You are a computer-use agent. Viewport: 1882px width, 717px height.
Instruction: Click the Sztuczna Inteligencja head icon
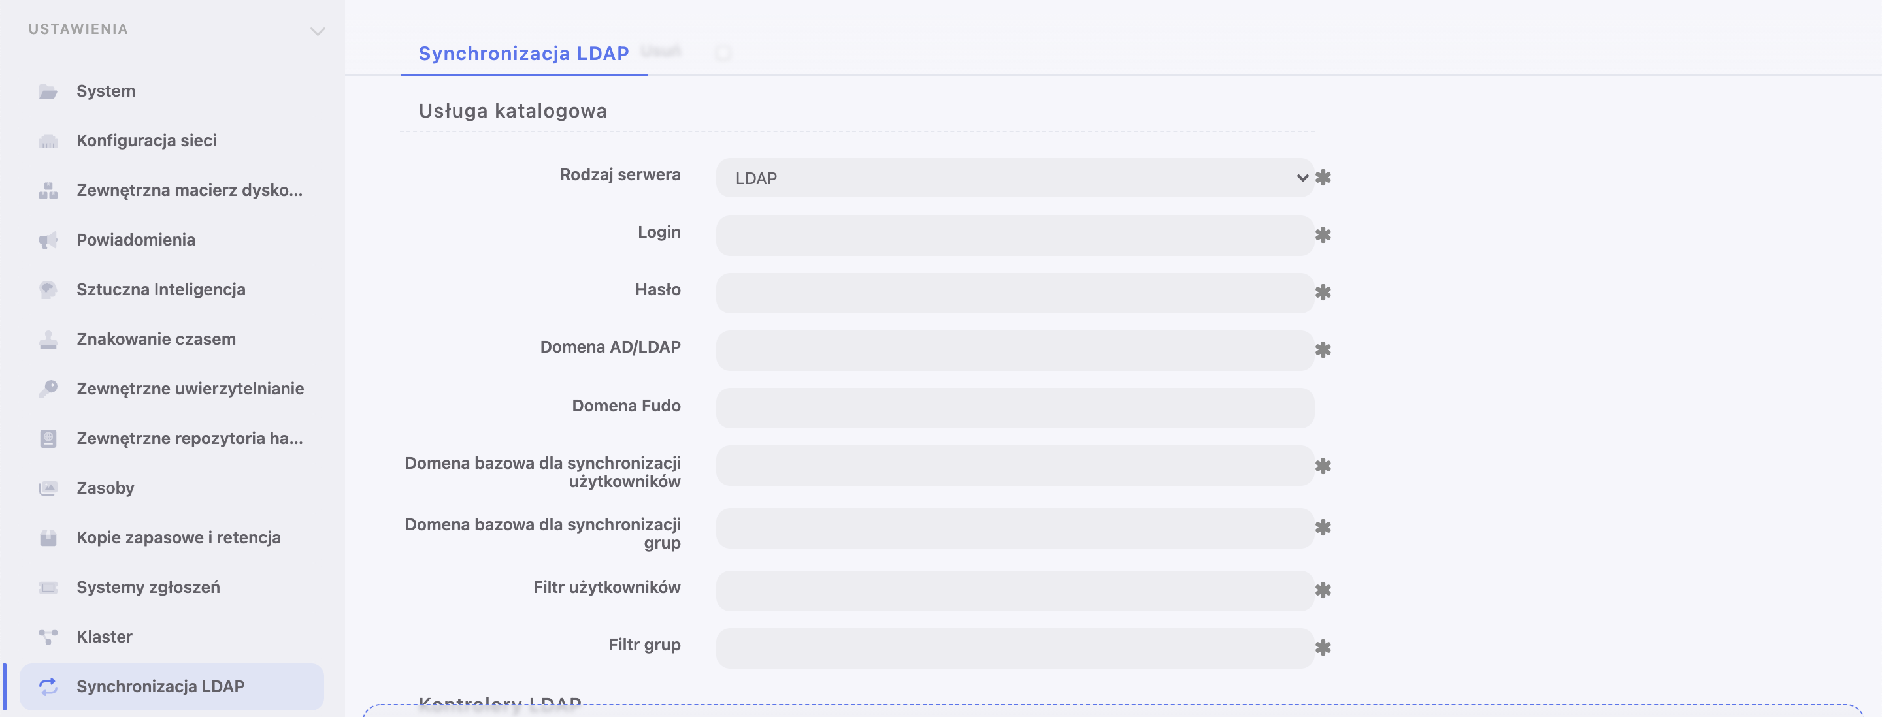coord(48,290)
